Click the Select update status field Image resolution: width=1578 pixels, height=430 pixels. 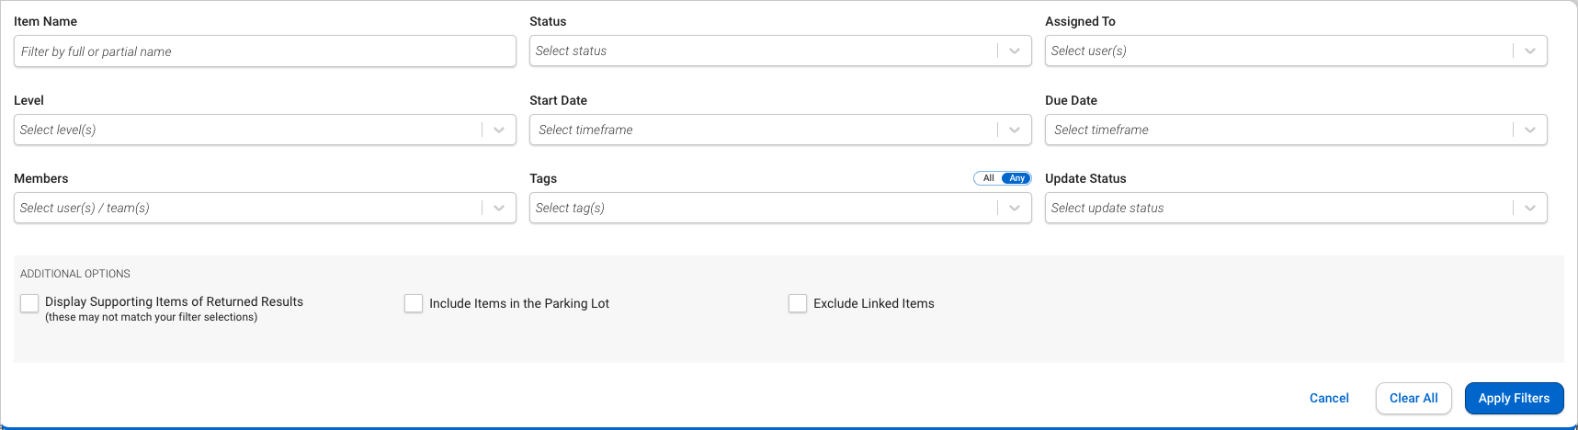[1277, 209]
